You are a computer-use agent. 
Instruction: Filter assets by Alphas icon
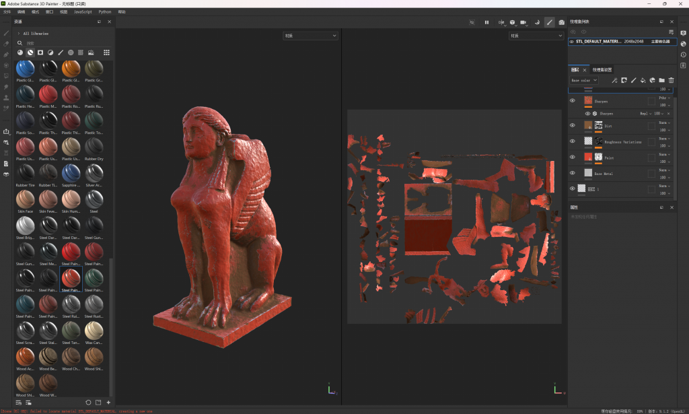pos(71,53)
